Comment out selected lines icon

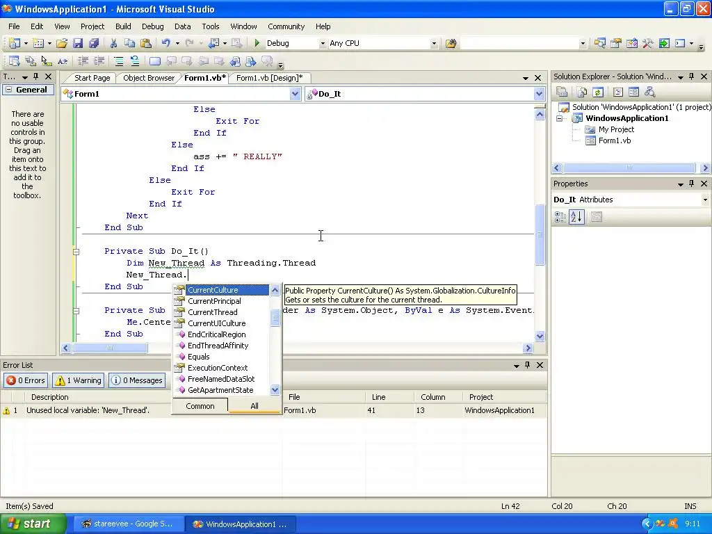118,61
